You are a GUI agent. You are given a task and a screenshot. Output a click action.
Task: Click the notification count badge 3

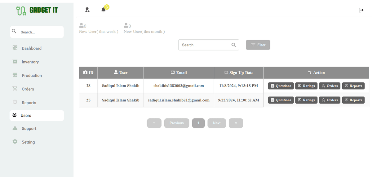click(x=107, y=7)
